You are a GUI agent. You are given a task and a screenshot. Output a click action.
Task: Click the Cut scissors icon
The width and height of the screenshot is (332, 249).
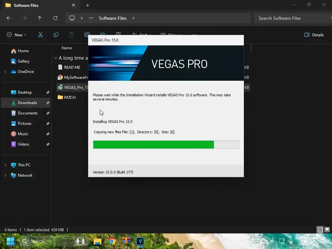(41, 35)
